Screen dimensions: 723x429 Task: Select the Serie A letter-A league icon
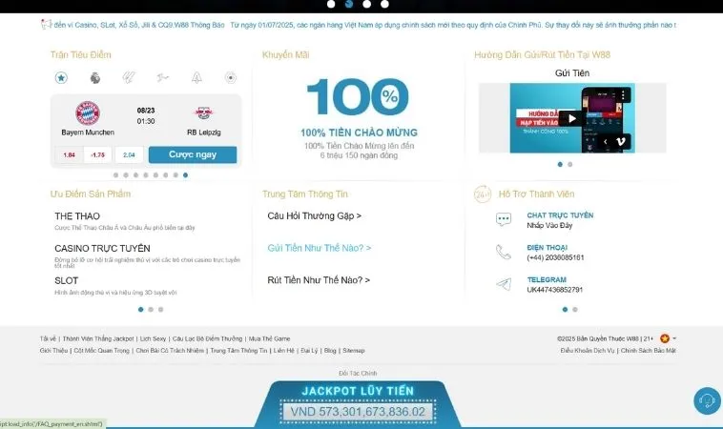pos(196,78)
